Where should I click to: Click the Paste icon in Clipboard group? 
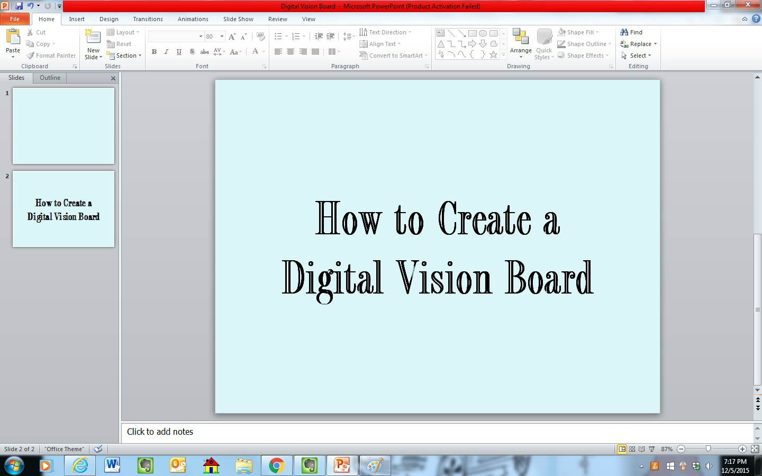coord(13,37)
